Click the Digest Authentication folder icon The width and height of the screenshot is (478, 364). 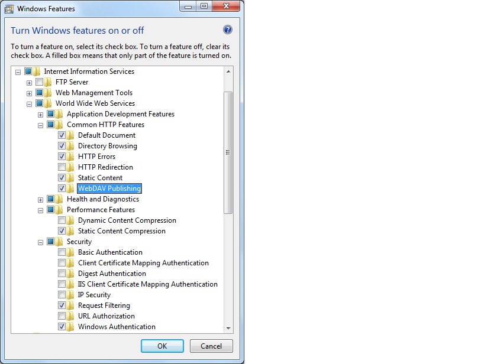click(70, 274)
